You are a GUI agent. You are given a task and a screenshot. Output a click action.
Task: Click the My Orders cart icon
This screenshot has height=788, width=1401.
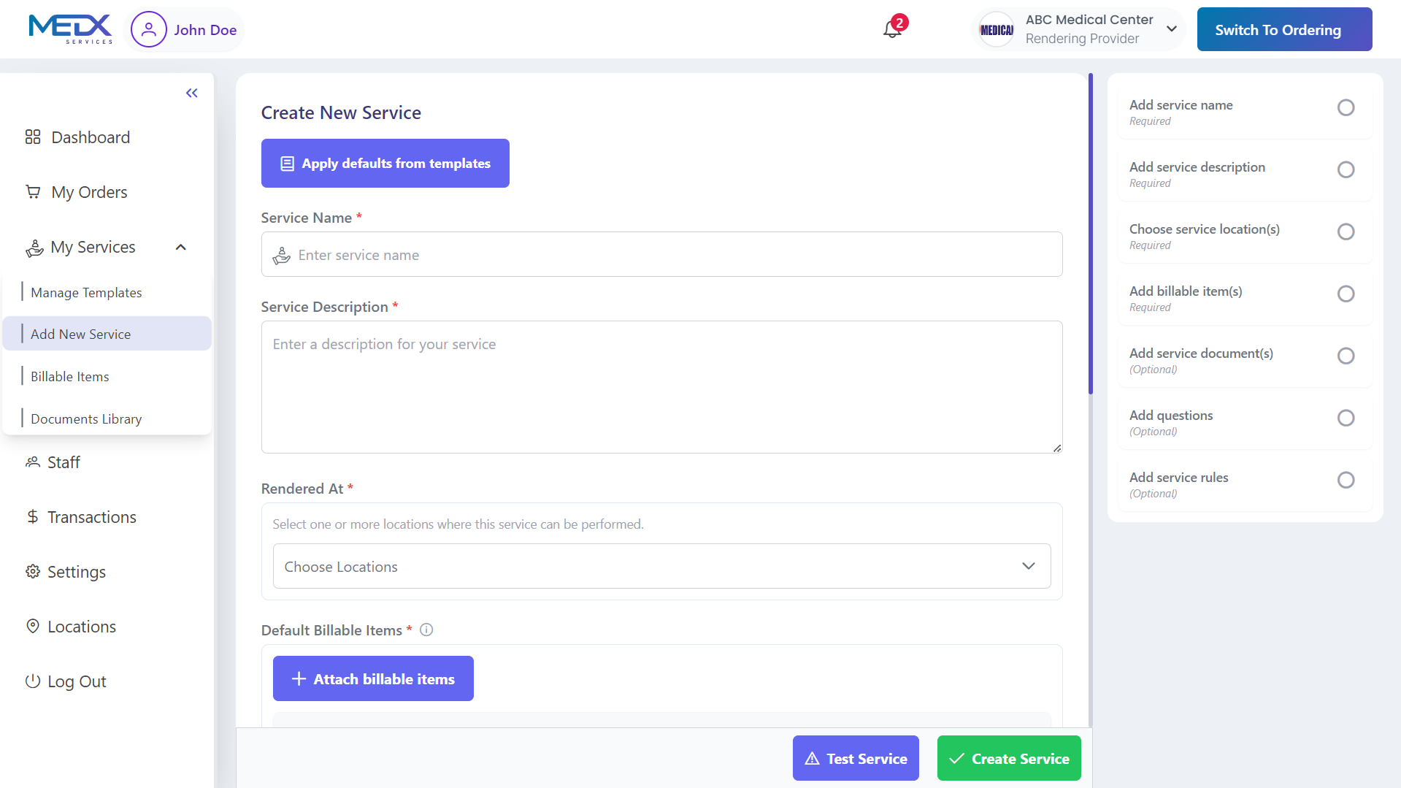pos(33,192)
